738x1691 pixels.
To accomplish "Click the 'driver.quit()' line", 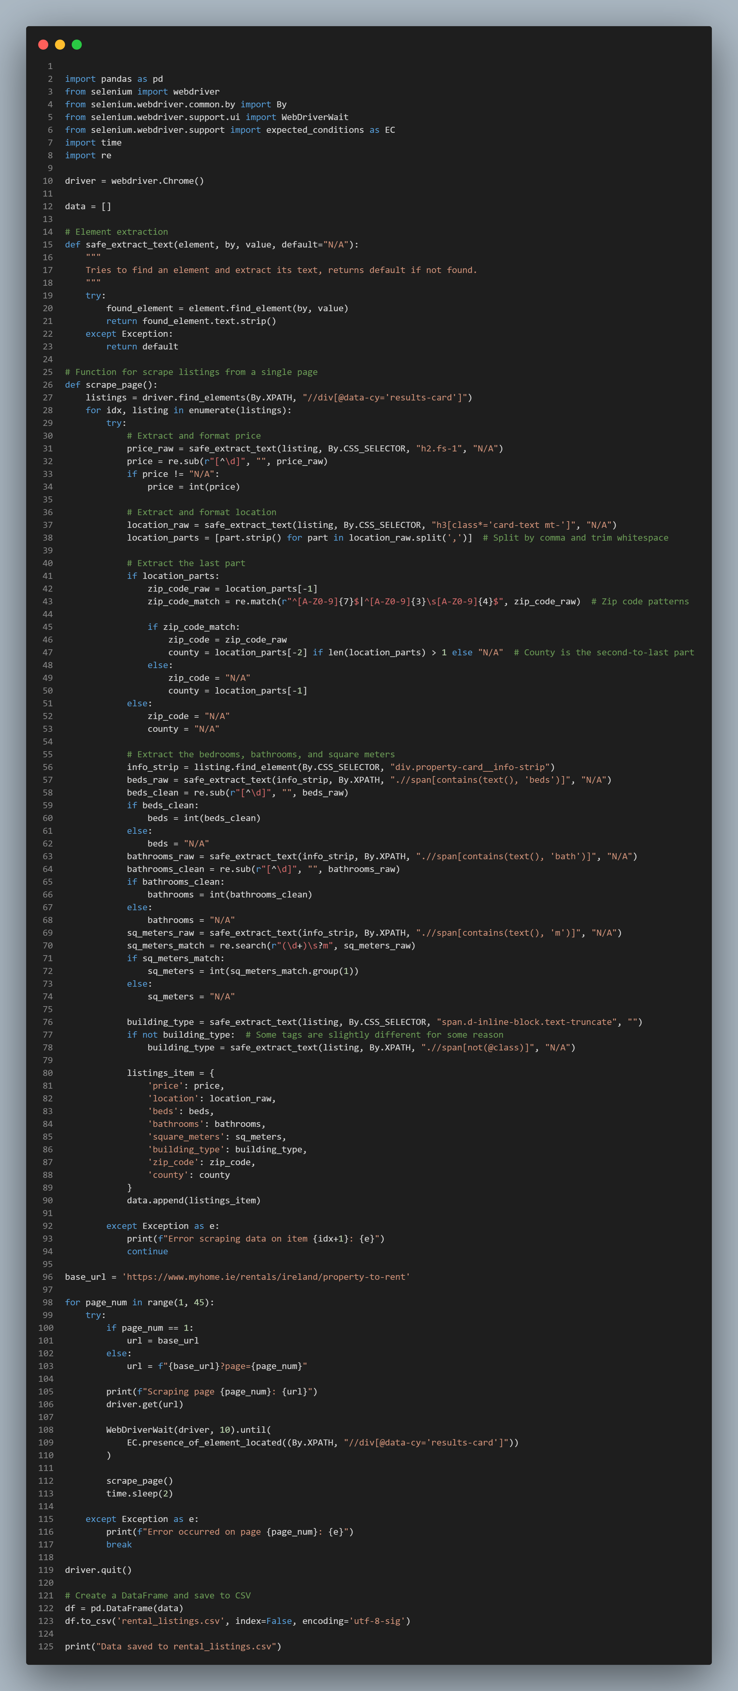I will 99,1570.
